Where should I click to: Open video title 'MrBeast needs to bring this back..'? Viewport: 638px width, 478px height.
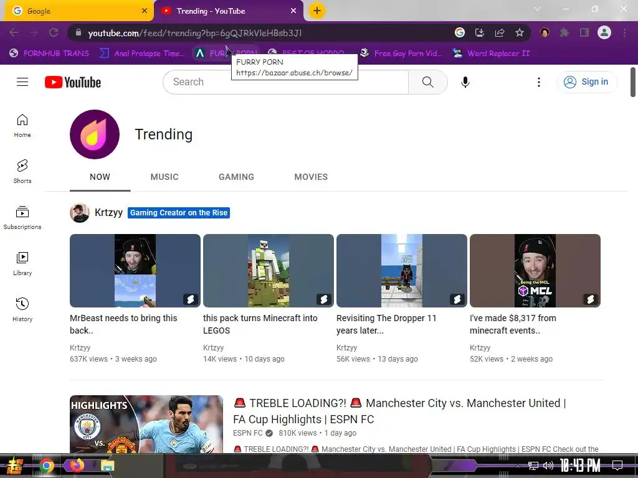[123, 324]
